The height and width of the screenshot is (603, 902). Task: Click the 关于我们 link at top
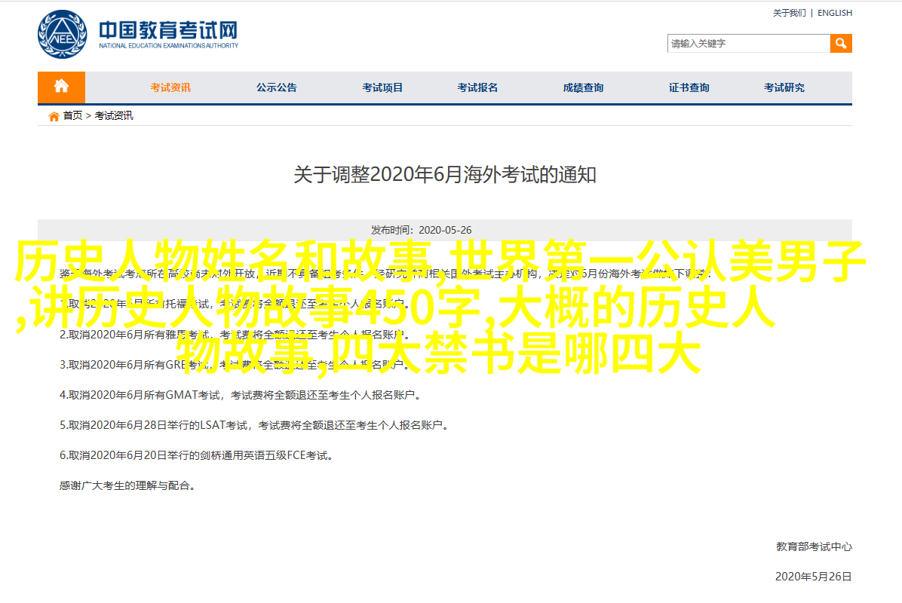tap(789, 13)
